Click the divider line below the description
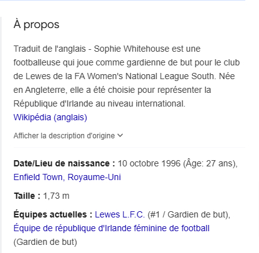Image resolution: width=259 pixels, height=253 pixels. pos(129,147)
